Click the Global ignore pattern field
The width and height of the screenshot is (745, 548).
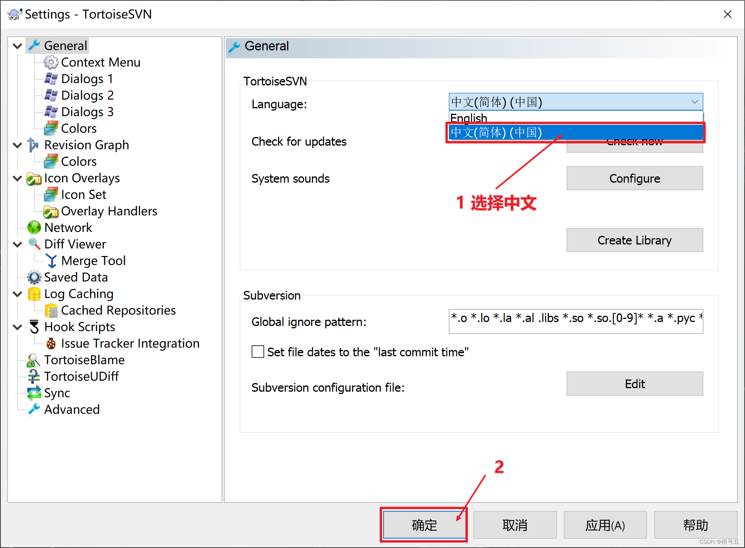tap(576, 321)
